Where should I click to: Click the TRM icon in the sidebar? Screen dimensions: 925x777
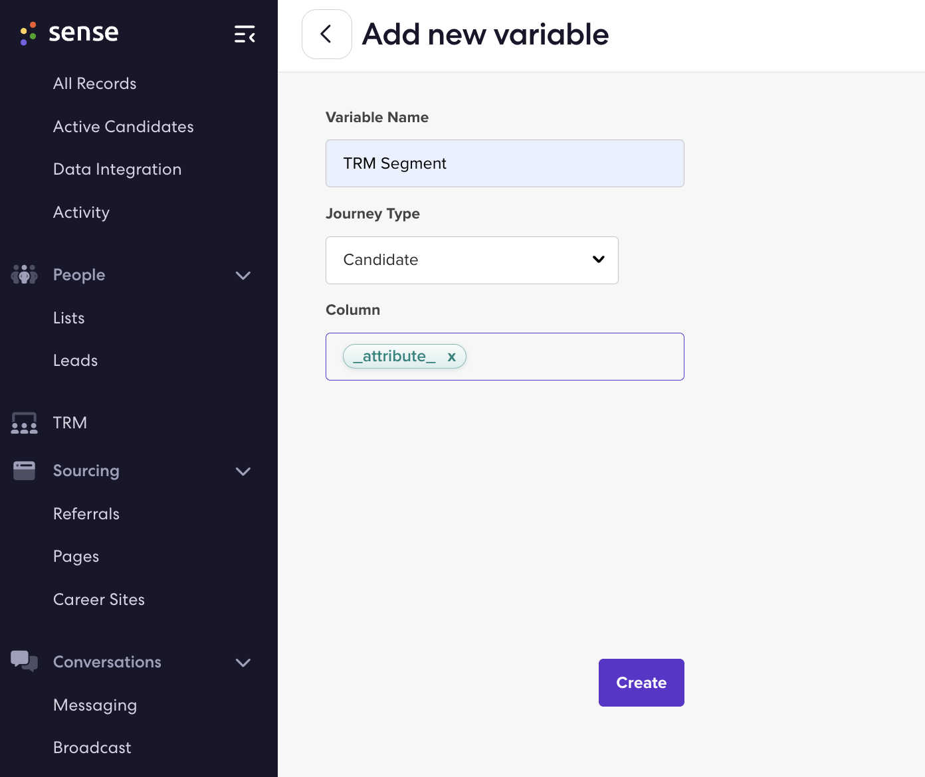(24, 423)
